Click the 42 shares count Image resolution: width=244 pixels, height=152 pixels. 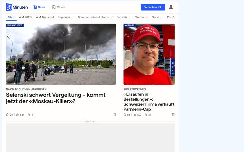(x=150, y=115)
